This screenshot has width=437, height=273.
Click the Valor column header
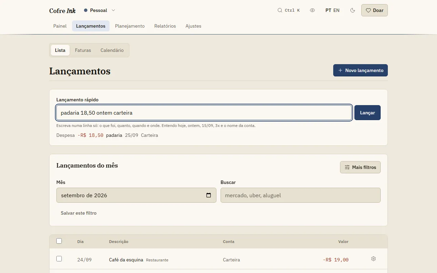tap(343, 242)
